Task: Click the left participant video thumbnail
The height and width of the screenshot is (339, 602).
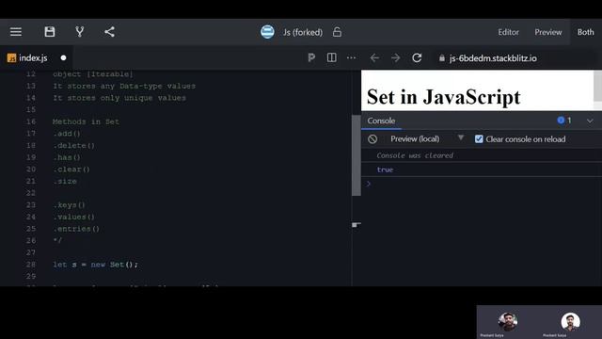Action: [x=508, y=322]
